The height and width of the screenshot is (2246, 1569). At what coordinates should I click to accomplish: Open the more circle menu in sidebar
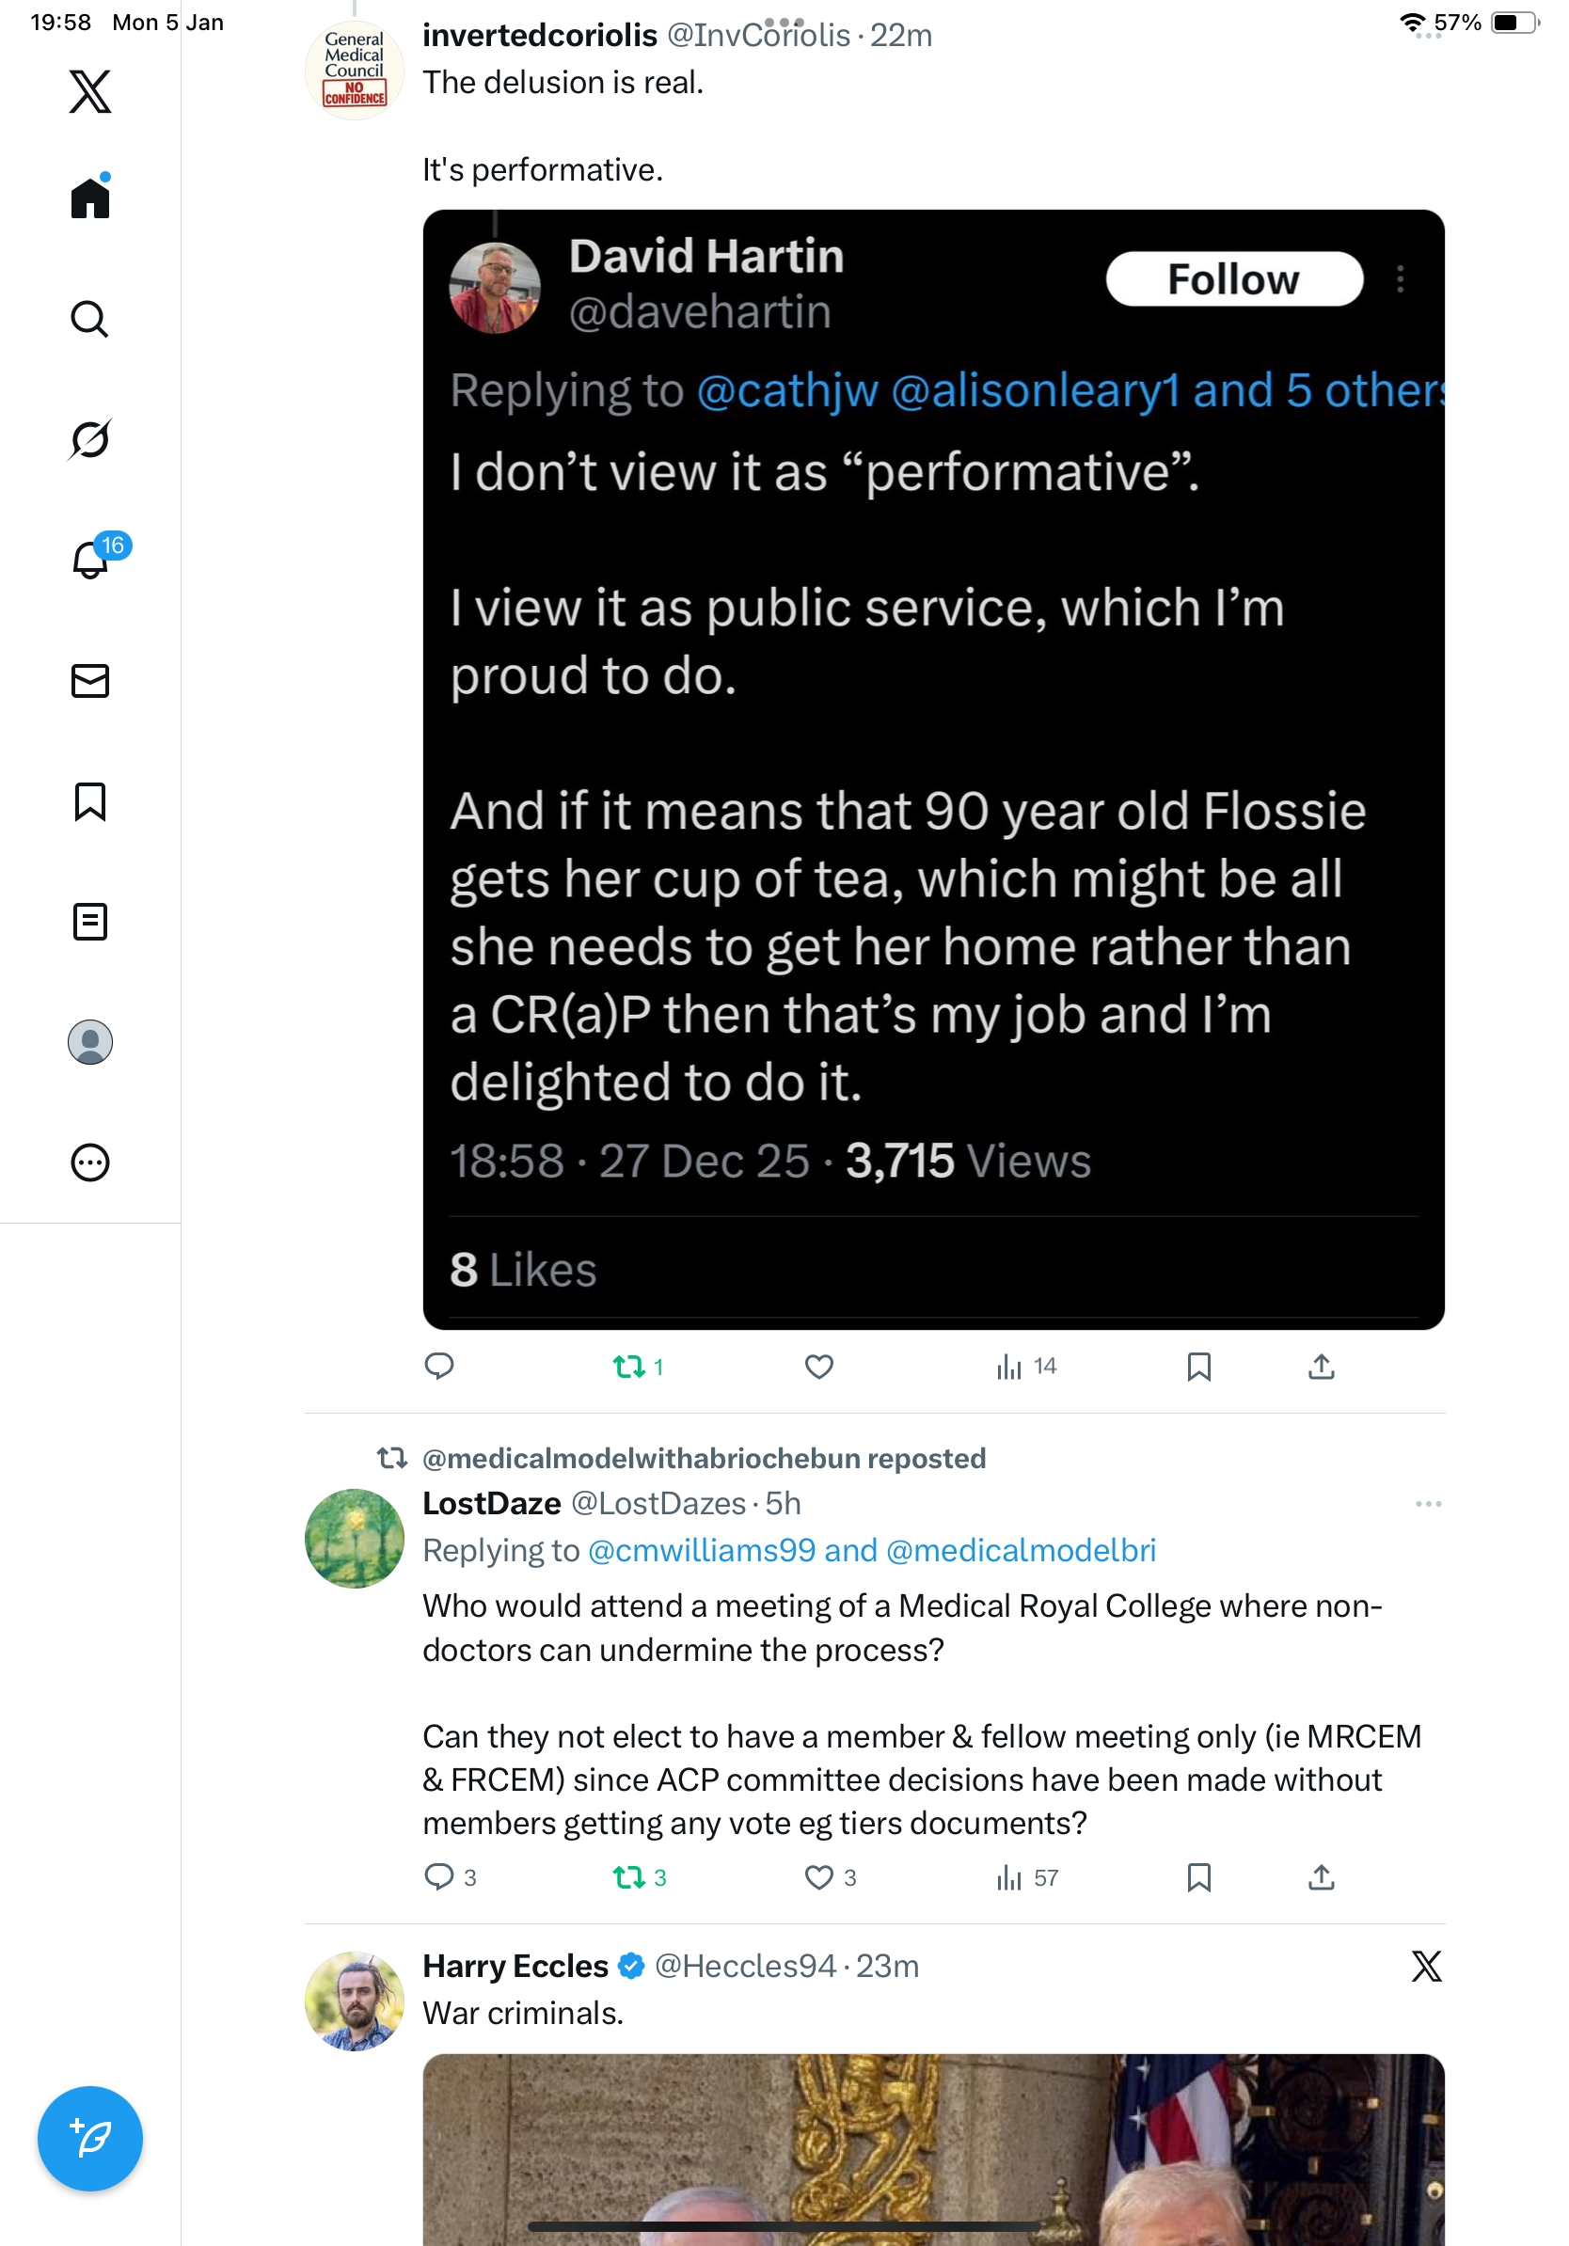tap(90, 1163)
